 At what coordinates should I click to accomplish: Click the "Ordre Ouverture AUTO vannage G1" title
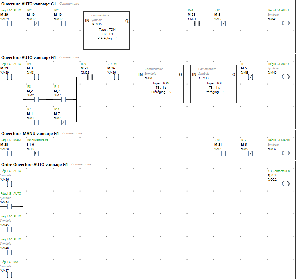(34, 165)
